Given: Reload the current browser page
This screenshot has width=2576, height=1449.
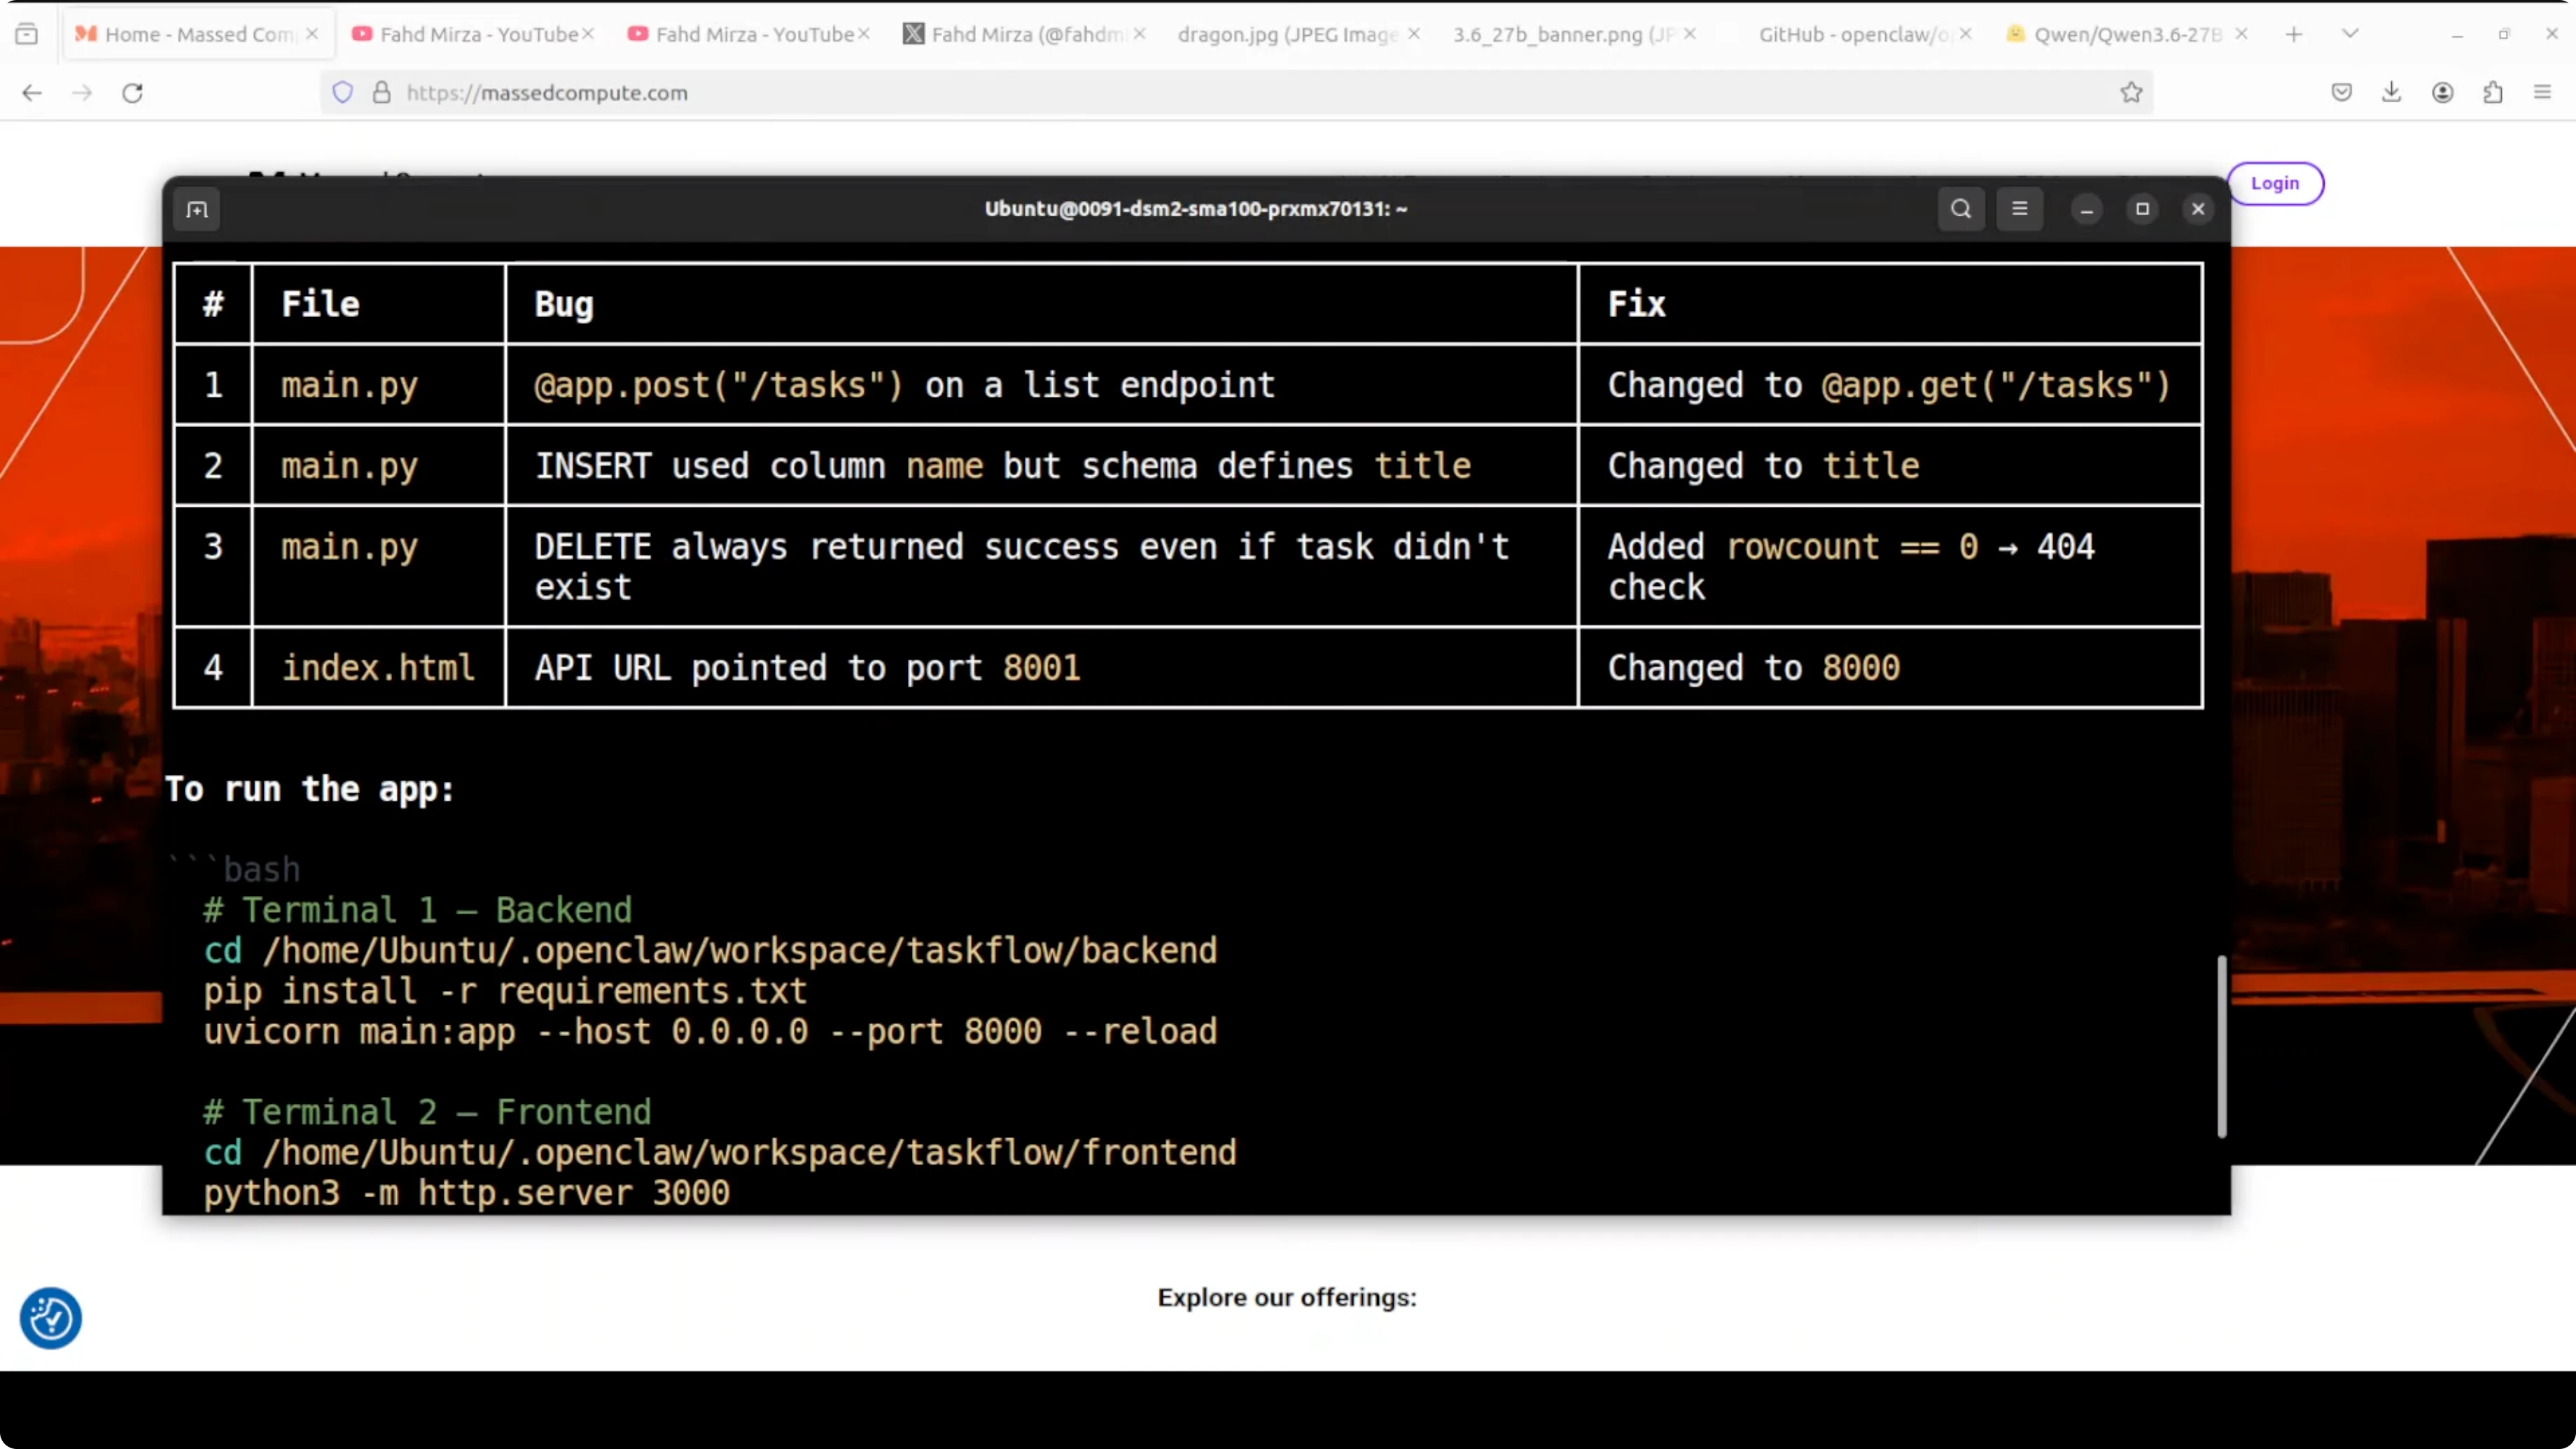Looking at the screenshot, I should coord(133,93).
